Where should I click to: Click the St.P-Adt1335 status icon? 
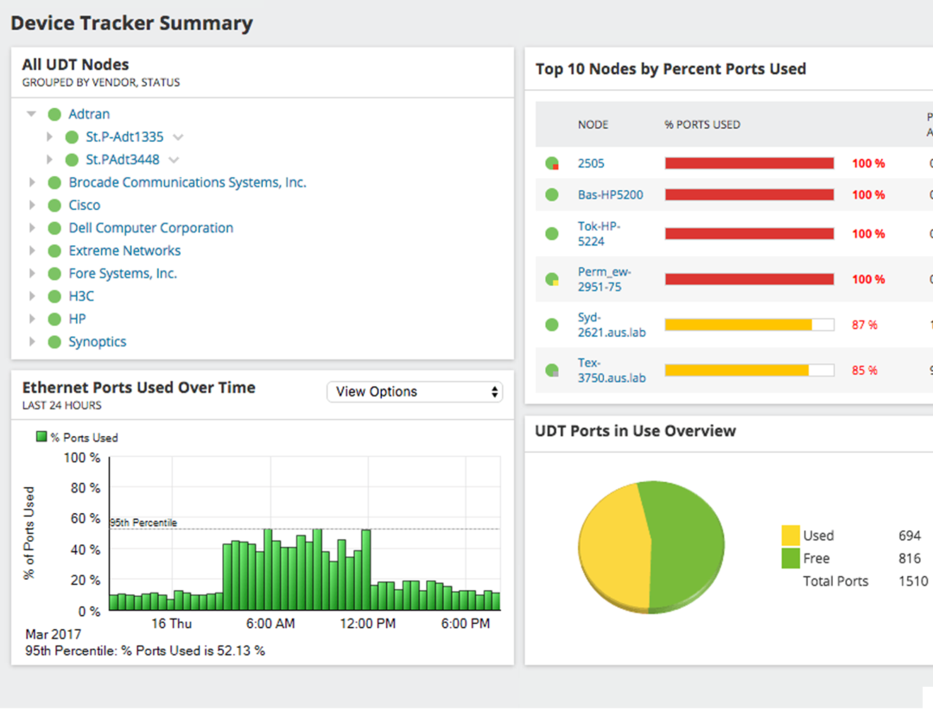tap(72, 137)
